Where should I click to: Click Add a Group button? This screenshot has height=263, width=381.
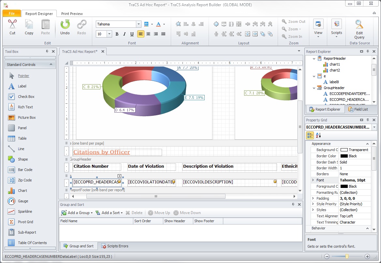pos(77,213)
